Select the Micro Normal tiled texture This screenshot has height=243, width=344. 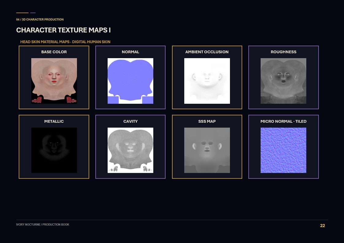(x=283, y=150)
